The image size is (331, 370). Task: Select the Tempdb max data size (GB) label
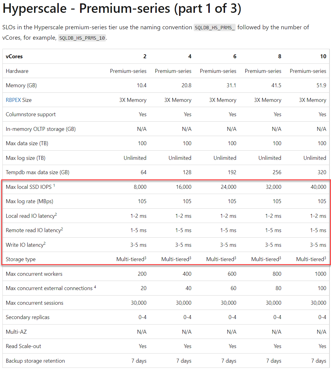[37, 172]
